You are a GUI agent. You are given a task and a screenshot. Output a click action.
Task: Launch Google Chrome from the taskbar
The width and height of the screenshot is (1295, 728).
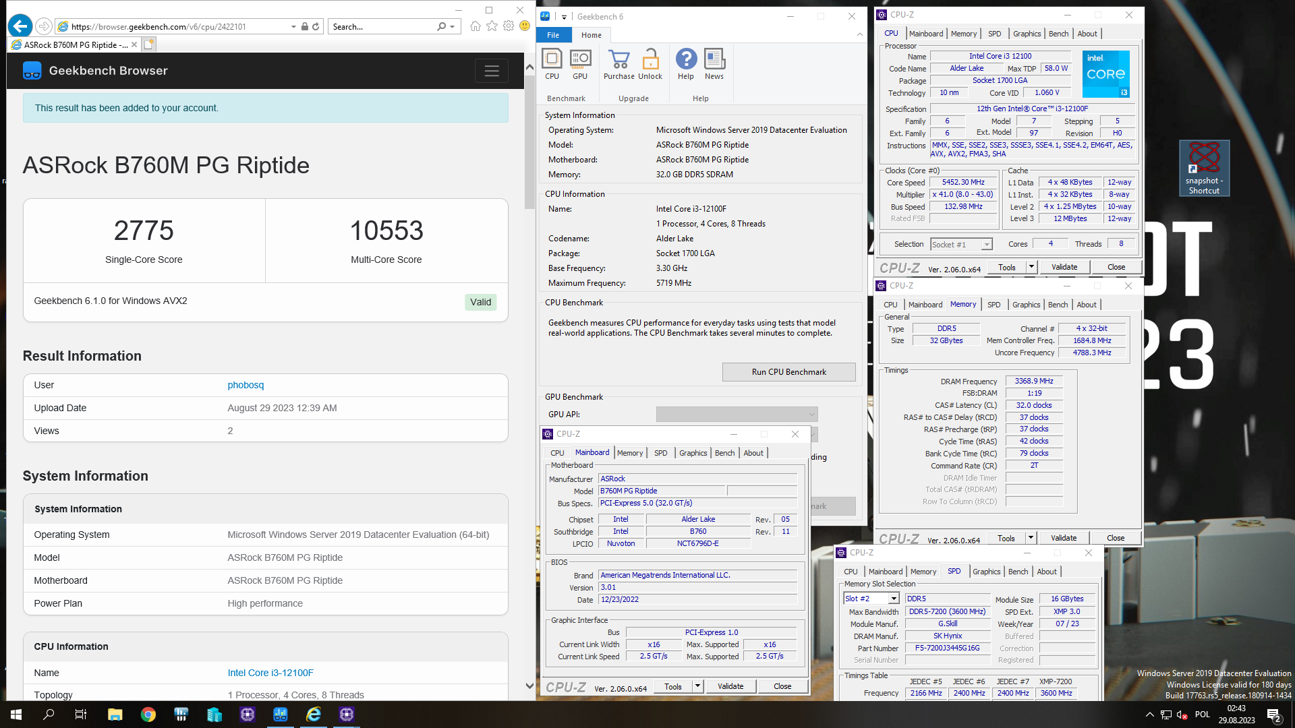(x=148, y=715)
